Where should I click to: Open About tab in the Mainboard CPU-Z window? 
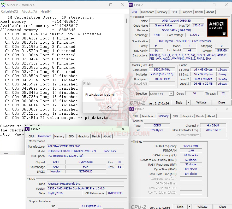107,136
